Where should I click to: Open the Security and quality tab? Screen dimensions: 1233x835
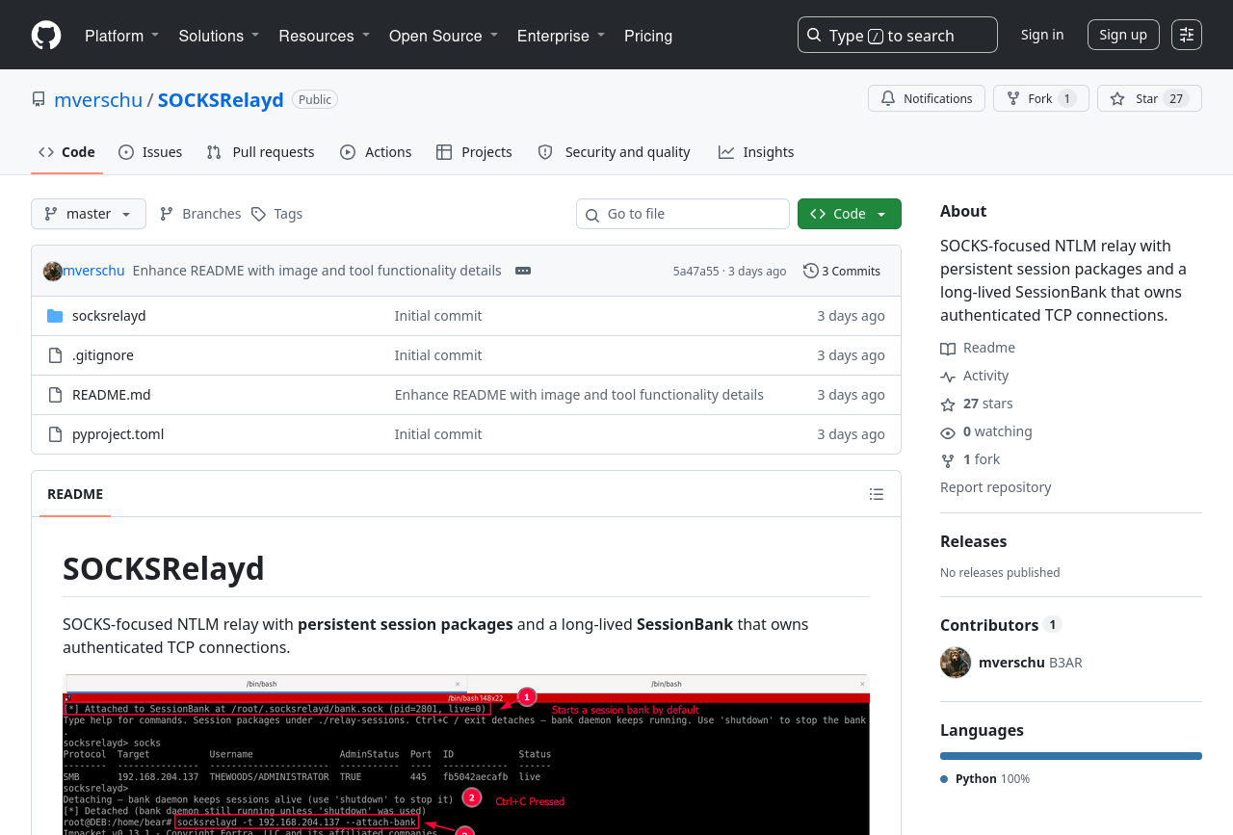point(614,152)
